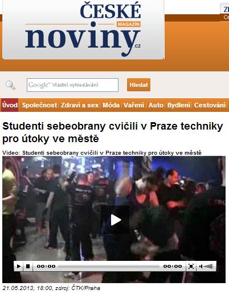Click the orange MAGAZÍN badge in the logo

(x=129, y=24)
